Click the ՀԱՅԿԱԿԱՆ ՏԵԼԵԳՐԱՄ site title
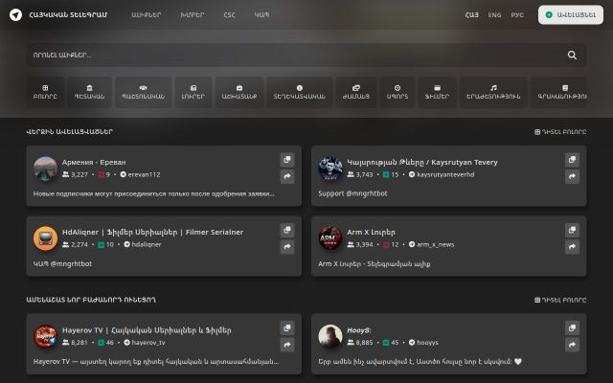 pos(68,15)
